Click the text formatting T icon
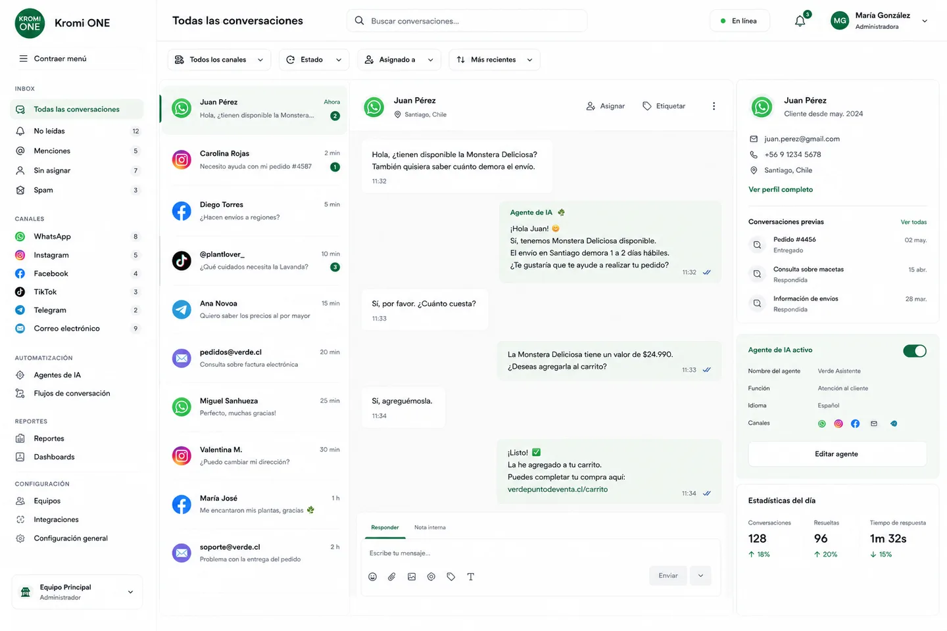 pyautogui.click(x=471, y=576)
